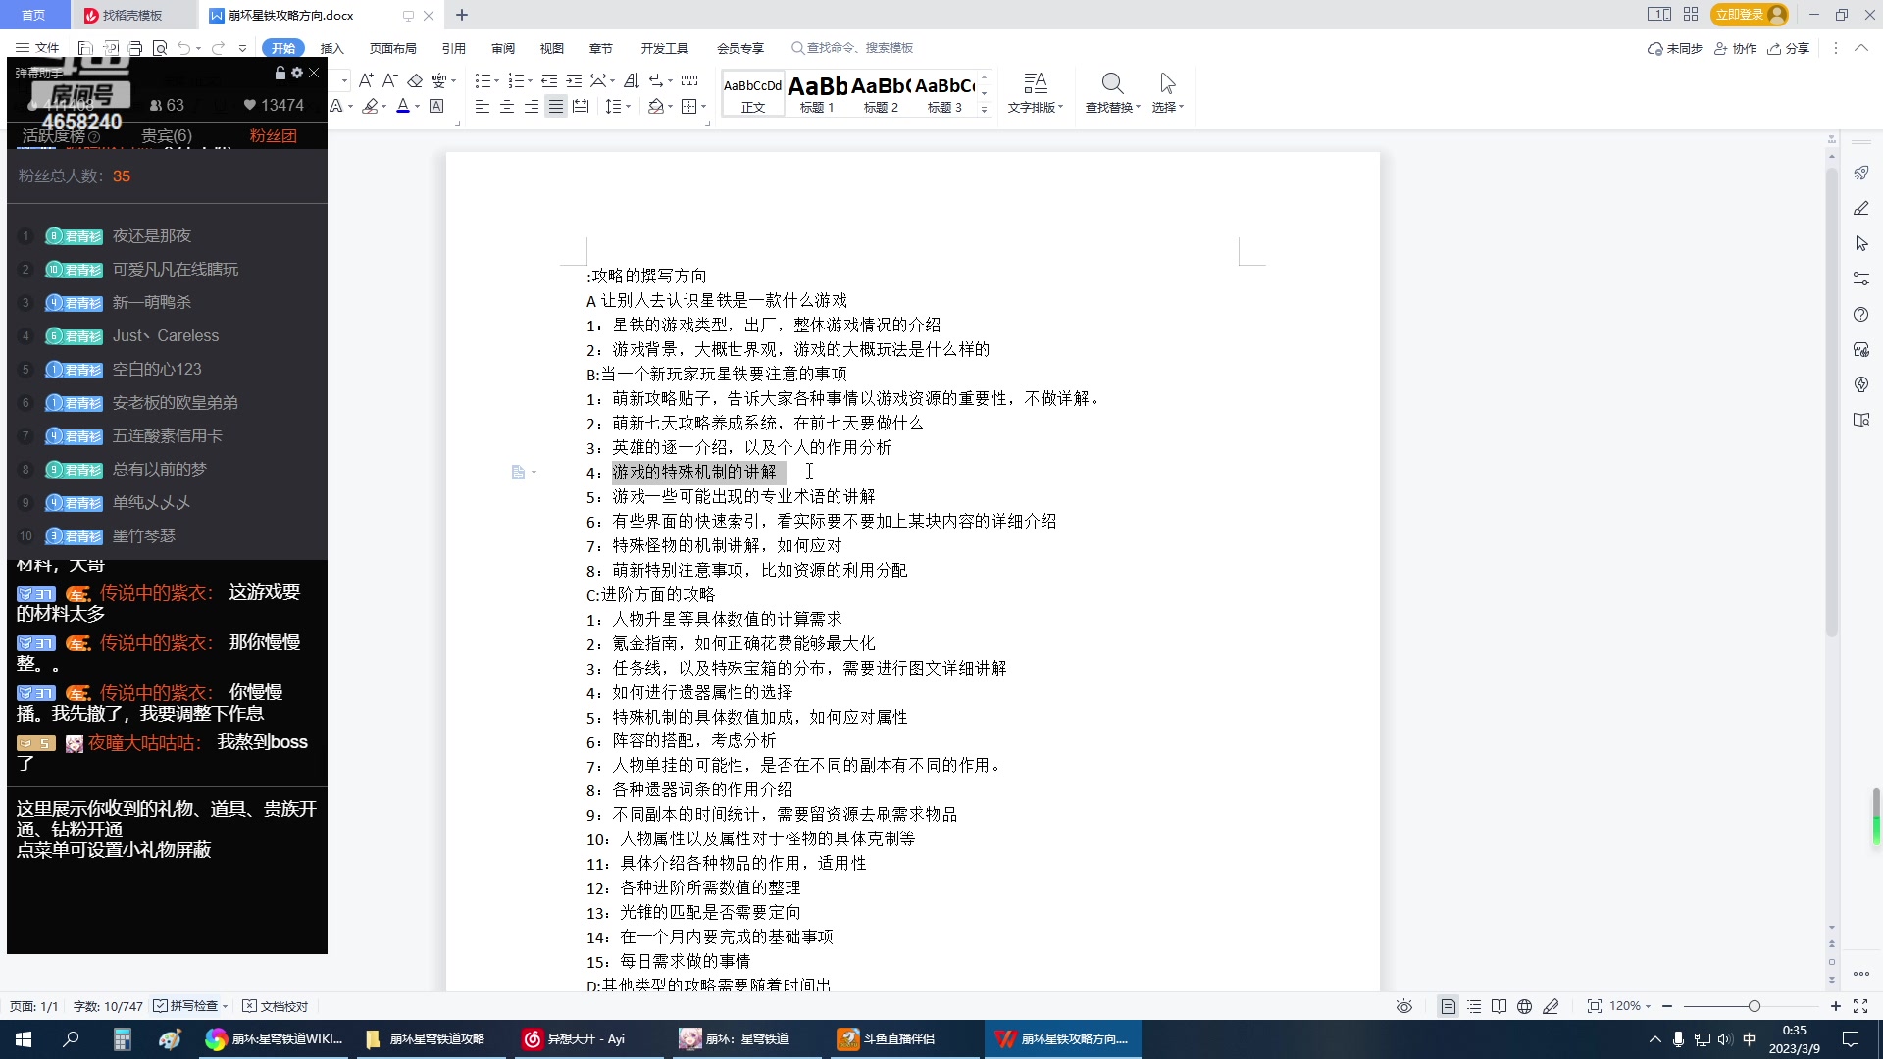
Task: Open the 查找替换 find and replace tool
Action: click(1112, 93)
